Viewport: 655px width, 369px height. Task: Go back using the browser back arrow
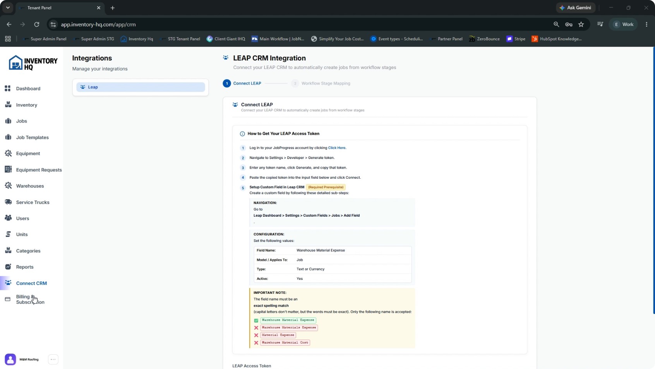pyautogui.click(x=9, y=24)
